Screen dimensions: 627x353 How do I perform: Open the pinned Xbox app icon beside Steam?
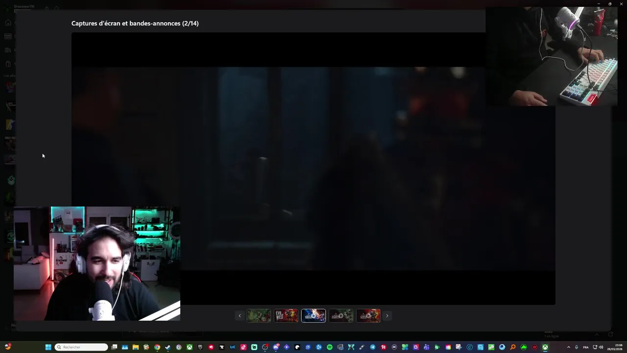tap(190, 347)
